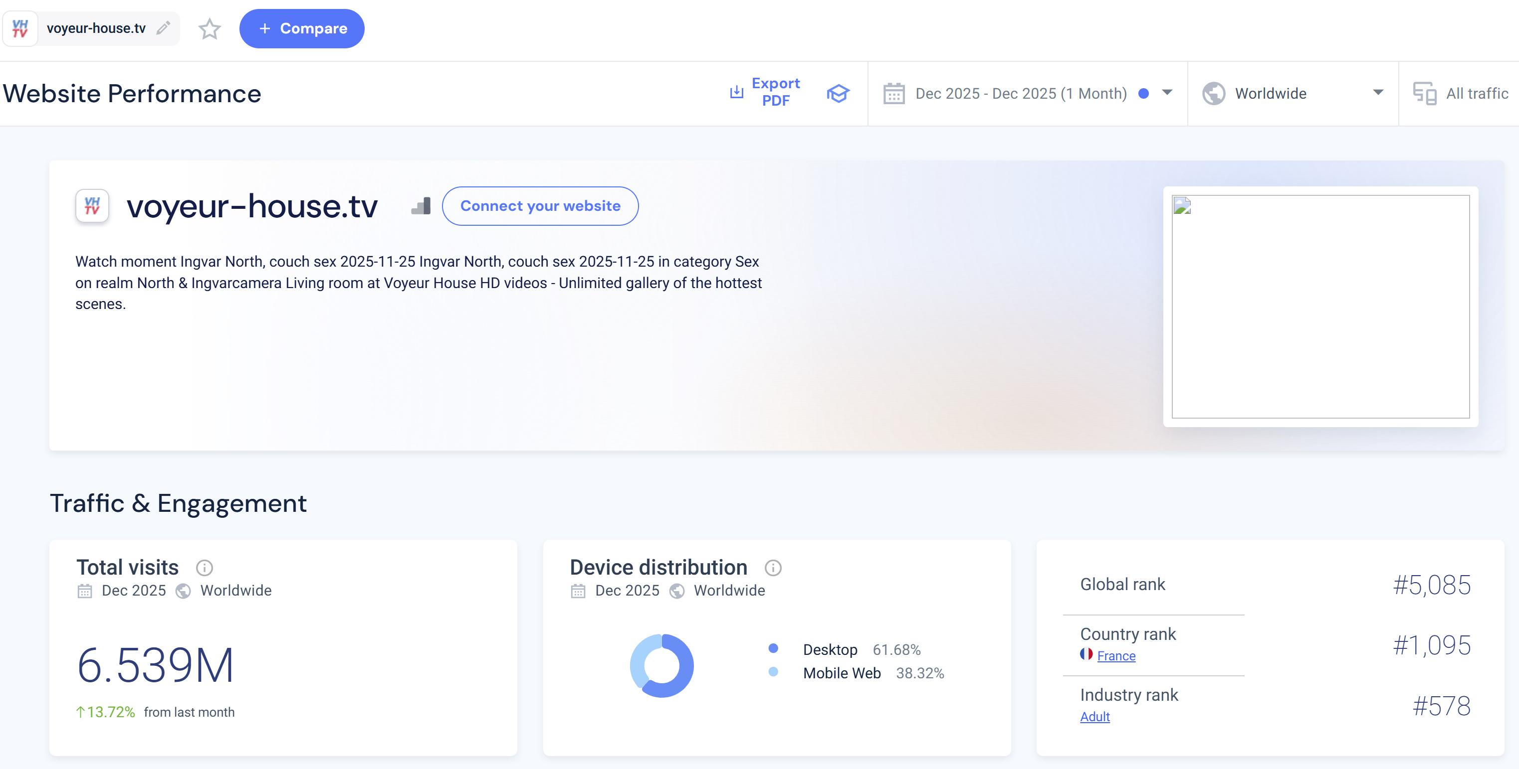Star the site as a favorite
1519x769 pixels.
[210, 28]
